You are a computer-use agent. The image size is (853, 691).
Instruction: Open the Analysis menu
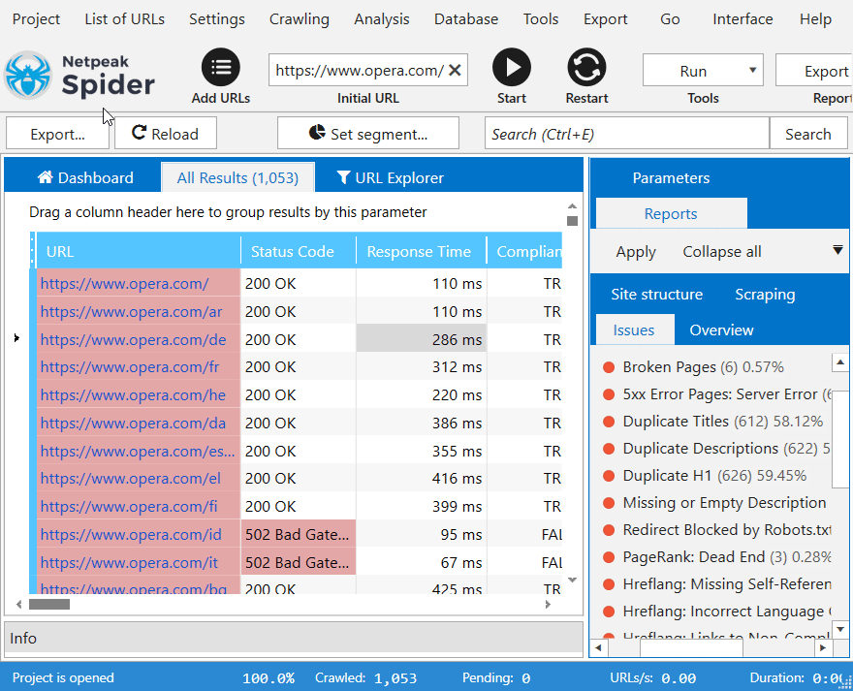coord(381,19)
